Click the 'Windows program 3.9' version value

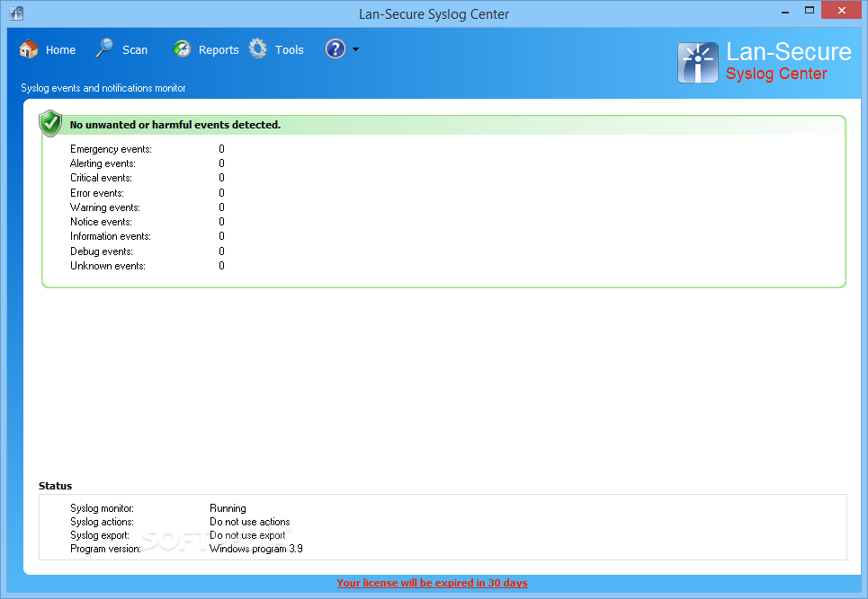coord(255,549)
